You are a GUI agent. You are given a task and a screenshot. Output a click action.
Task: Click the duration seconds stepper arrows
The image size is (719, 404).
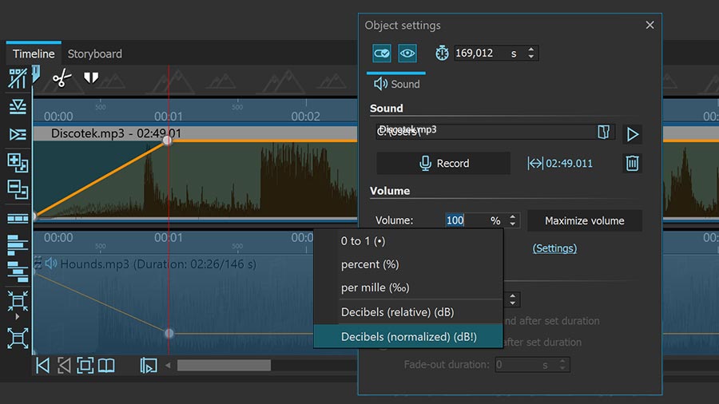533,53
